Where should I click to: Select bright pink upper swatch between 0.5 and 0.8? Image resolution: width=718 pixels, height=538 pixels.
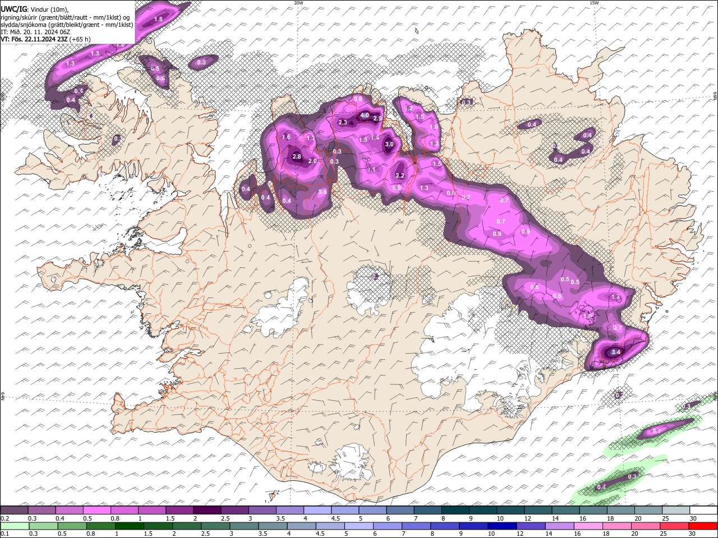tap(96, 510)
